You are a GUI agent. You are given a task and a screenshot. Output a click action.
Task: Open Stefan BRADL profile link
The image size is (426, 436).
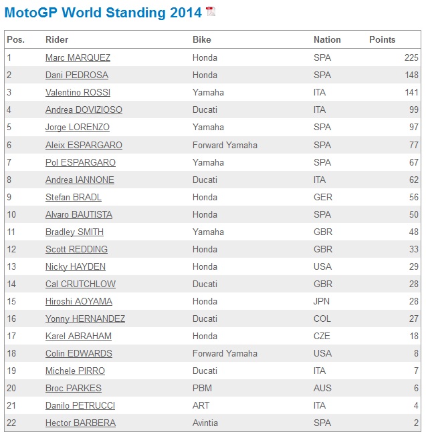(x=74, y=197)
